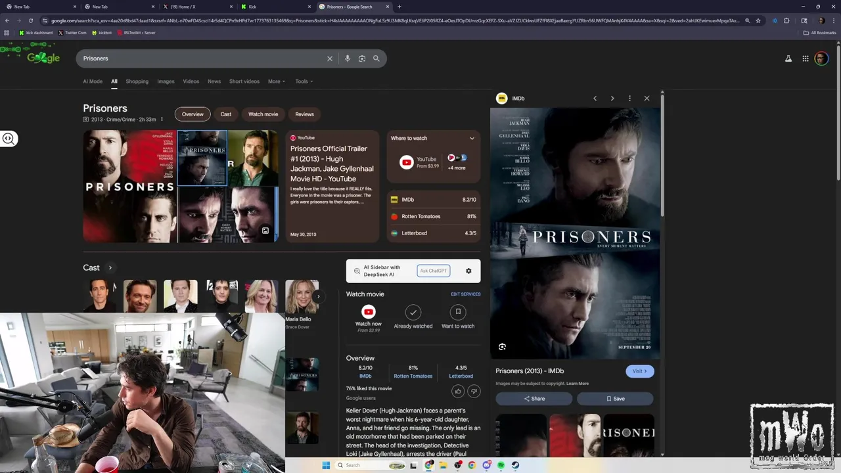The width and height of the screenshot is (841, 473).
Task: Open the Windows Start menu
Action: click(x=326, y=465)
